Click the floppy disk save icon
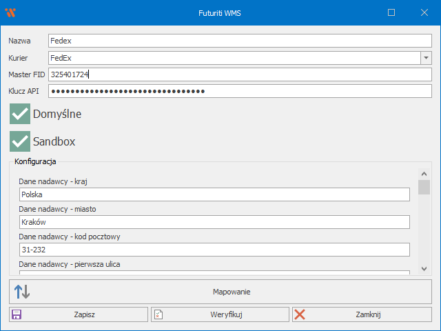Viewport: 441px width, 331px height. coord(17,314)
